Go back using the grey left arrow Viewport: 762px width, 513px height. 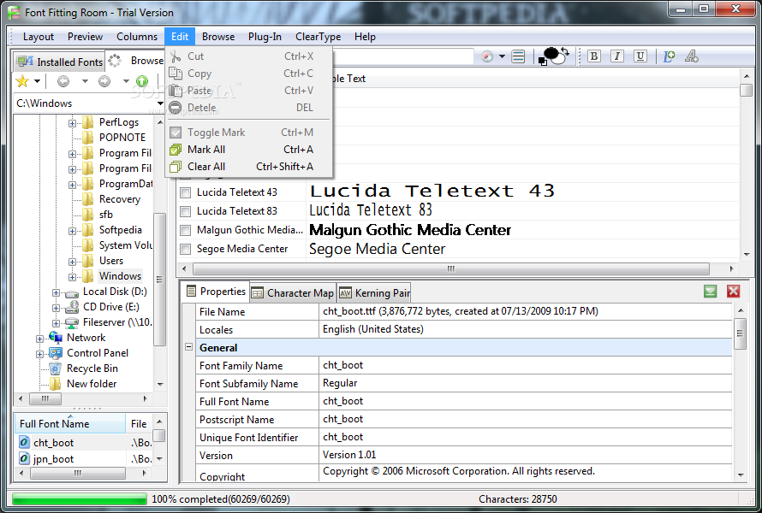(63, 81)
